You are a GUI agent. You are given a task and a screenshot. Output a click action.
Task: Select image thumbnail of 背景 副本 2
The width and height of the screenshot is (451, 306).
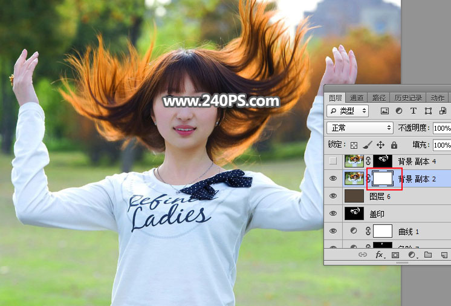click(354, 178)
